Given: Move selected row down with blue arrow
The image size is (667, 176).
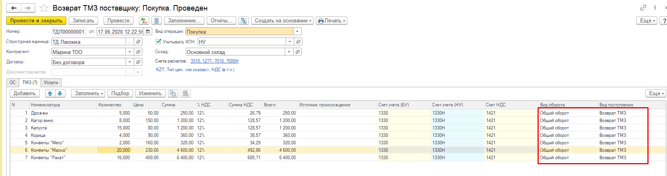Looking at the screenshot, I should tap(60, 93).
